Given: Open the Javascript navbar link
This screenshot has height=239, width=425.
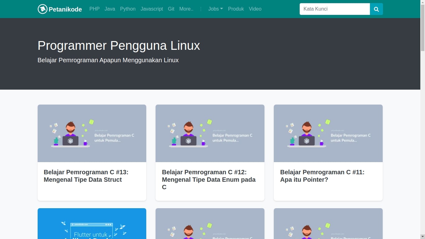Looking at the screenshot, I should coord(152,9).
